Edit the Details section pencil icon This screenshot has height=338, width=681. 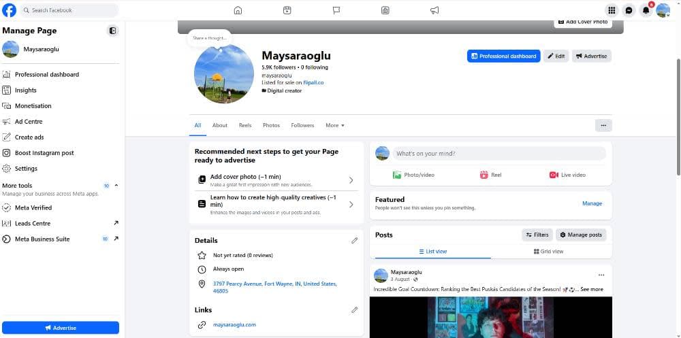coord(354,240)
